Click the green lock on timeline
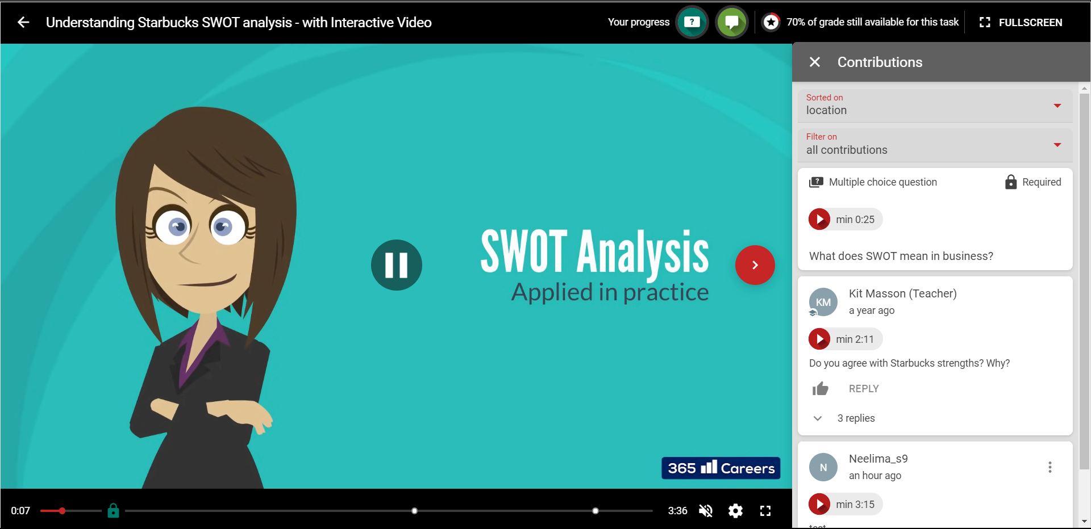This screenshot has width=1091, height=529. pyautogui.click(x=114, y=511)
